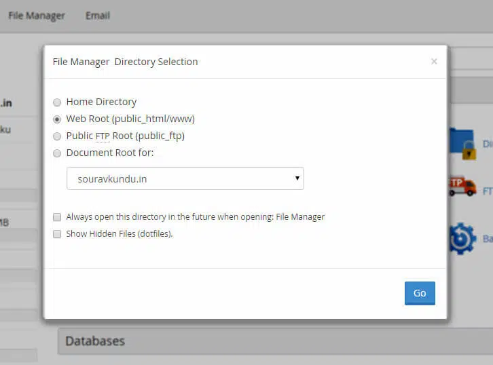
Task: Enable Always open this directory checkbox
Action: click(57, 218)
